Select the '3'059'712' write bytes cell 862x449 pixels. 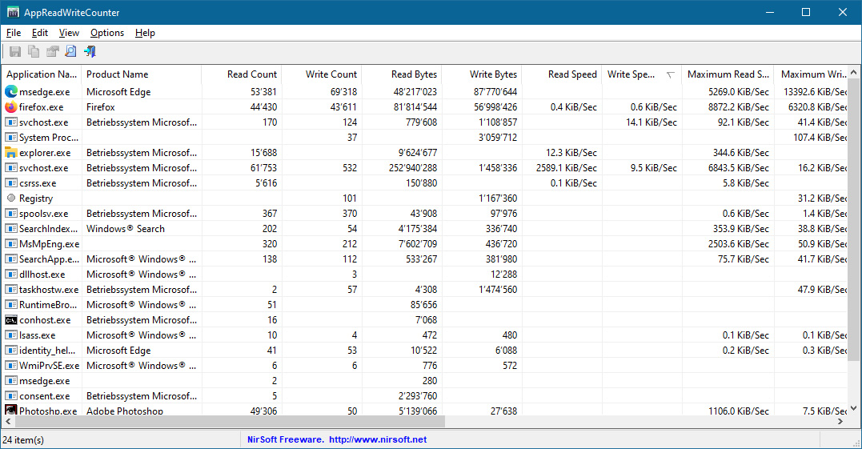coord(498,138)
